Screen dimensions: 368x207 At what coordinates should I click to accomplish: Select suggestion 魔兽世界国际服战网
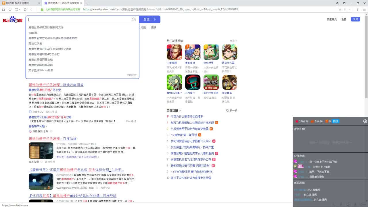(x=41, y=65)
